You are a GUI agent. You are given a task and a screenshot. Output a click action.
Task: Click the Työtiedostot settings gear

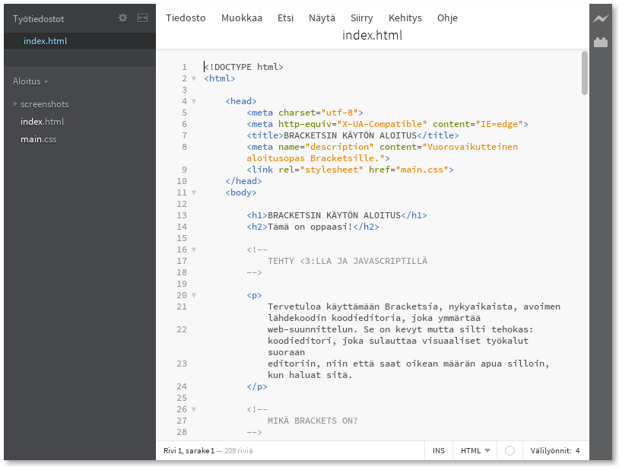tap(122, 18)
